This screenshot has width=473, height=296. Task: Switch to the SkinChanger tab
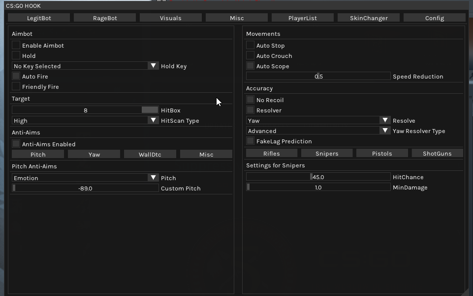(x=368, y=18)
